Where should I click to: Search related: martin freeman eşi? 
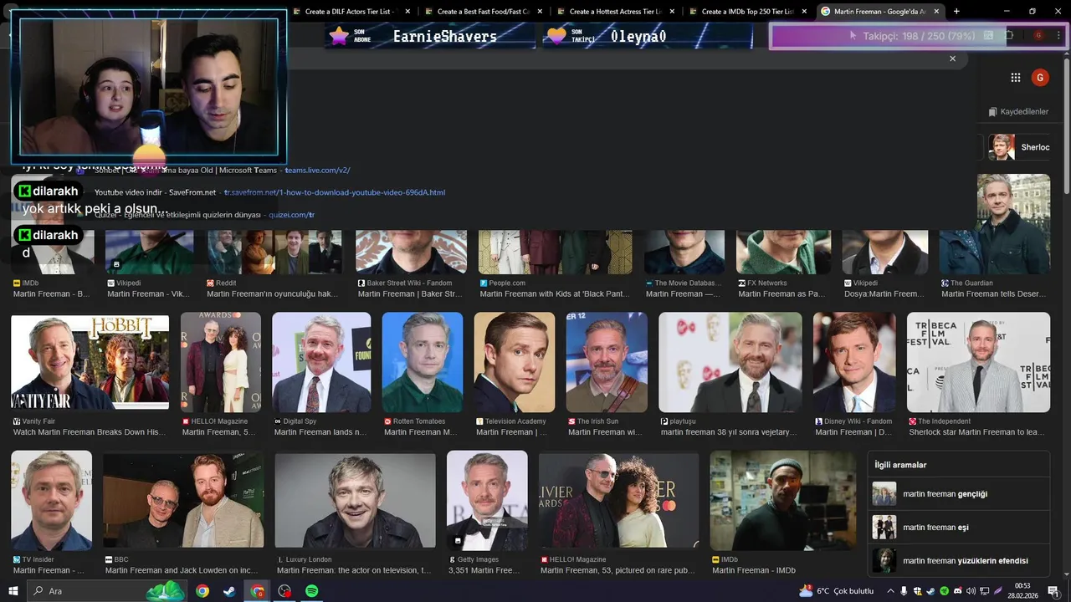[x=959, y=528]
